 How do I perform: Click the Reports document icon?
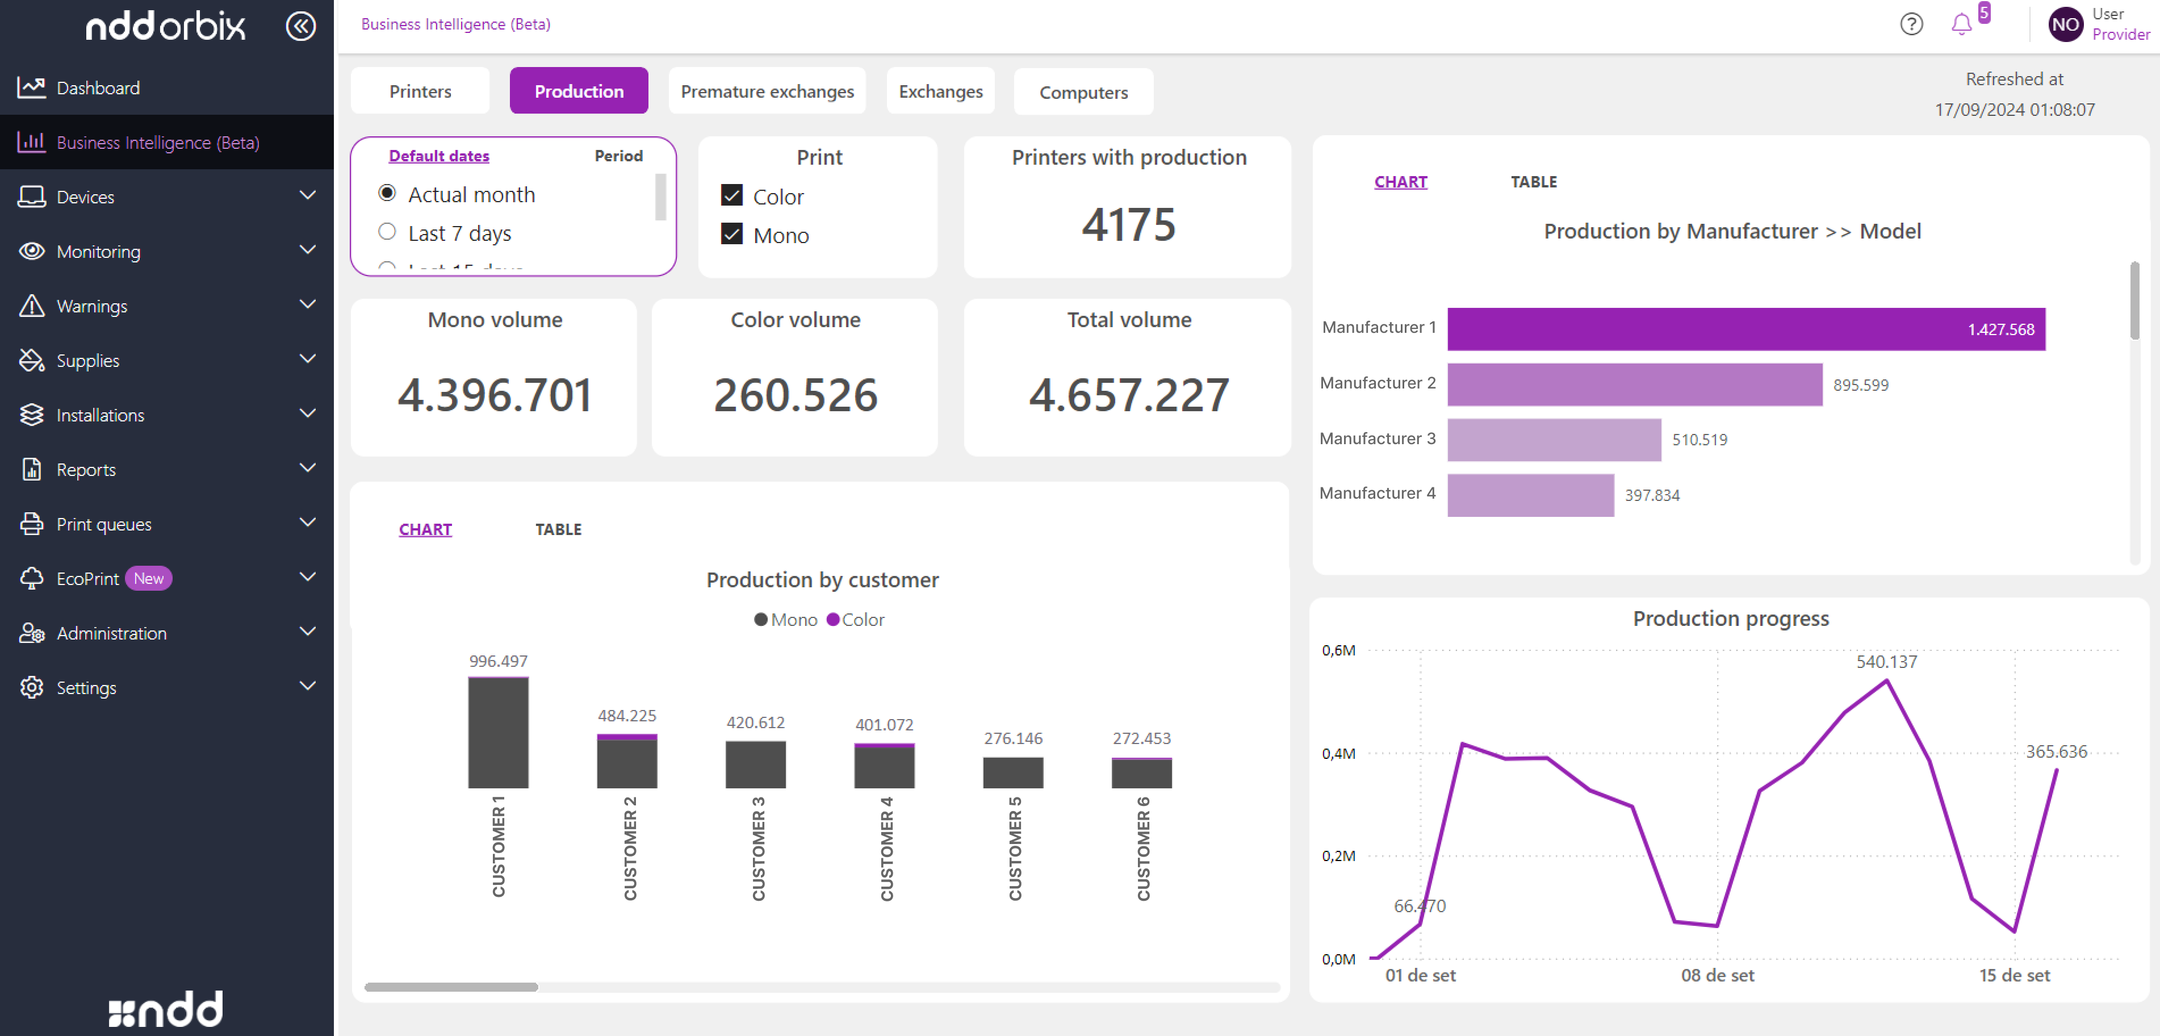(31, 469)
